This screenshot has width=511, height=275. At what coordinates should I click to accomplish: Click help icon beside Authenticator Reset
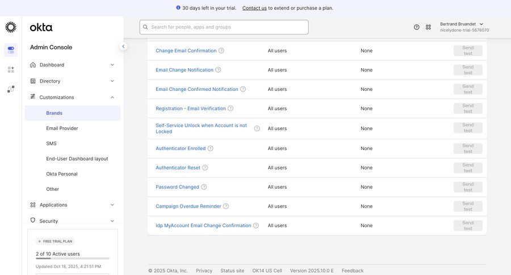[x=204, y=168]
